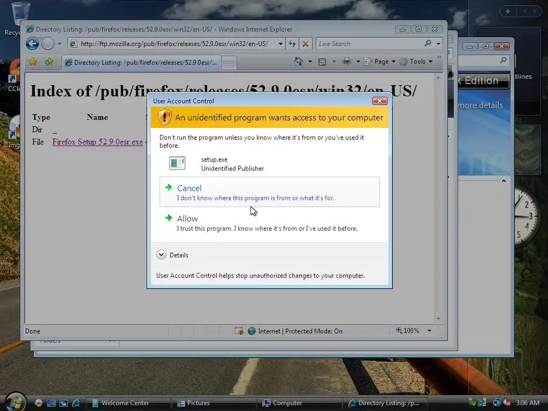This screenshot has height=411, width=548.
Task: Click the security report icon in status bar
Action: 239,331
